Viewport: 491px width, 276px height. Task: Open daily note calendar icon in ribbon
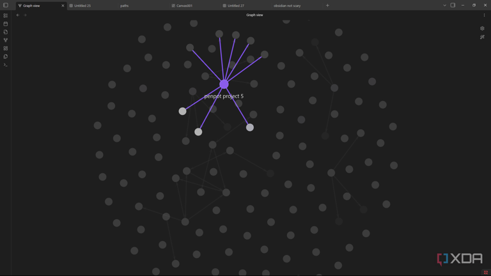(x=6, y=24)
